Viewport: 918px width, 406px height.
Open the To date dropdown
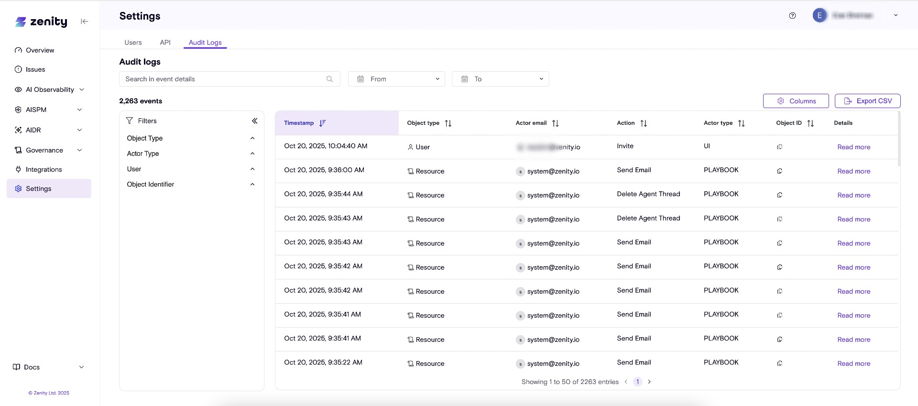pos(500,79)
